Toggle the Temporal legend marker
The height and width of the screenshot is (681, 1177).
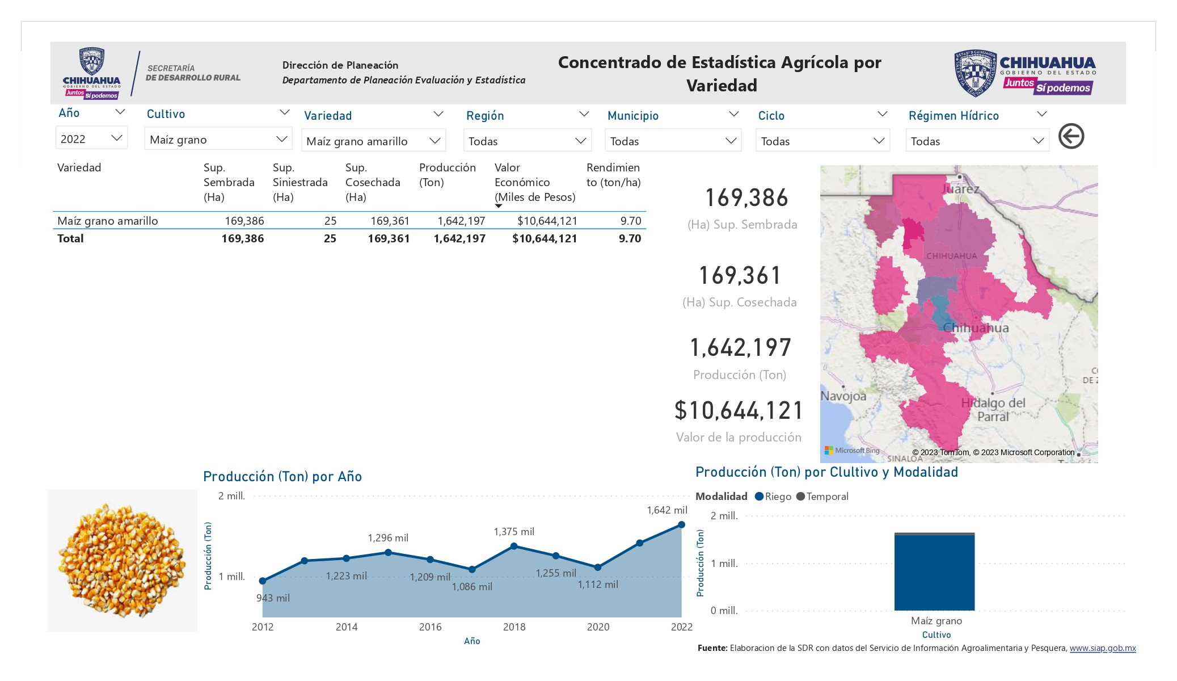click(800, 497)
